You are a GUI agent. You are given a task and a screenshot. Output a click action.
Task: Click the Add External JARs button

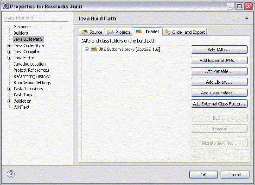[219, 61]
